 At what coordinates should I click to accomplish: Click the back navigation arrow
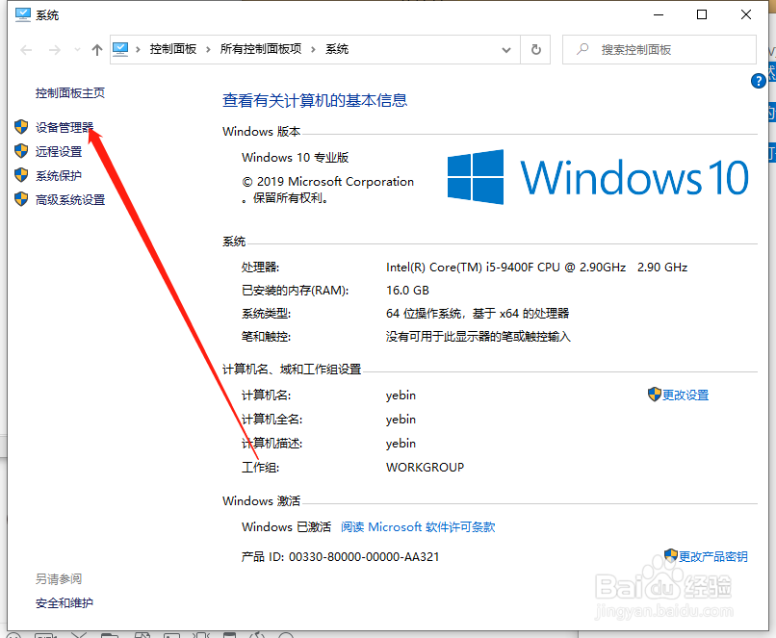(25, 49)
